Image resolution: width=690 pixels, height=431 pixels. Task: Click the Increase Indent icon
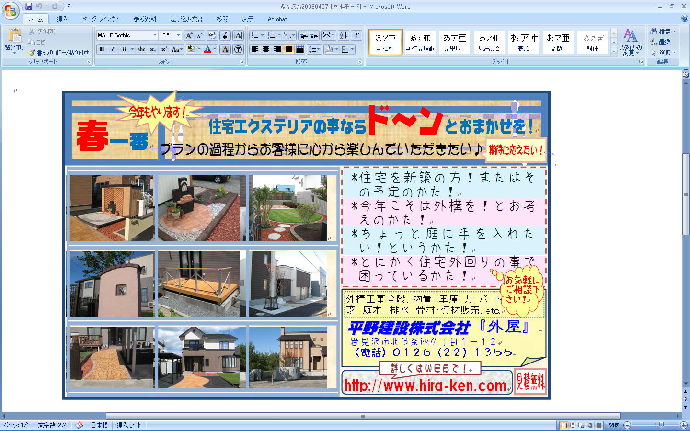tap(314, 35)
